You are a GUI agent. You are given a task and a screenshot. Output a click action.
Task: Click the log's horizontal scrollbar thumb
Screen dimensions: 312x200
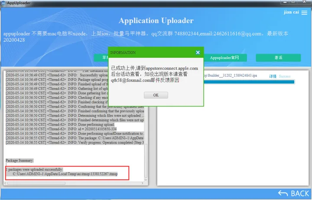pyautogui.click(x=36, y=183)
